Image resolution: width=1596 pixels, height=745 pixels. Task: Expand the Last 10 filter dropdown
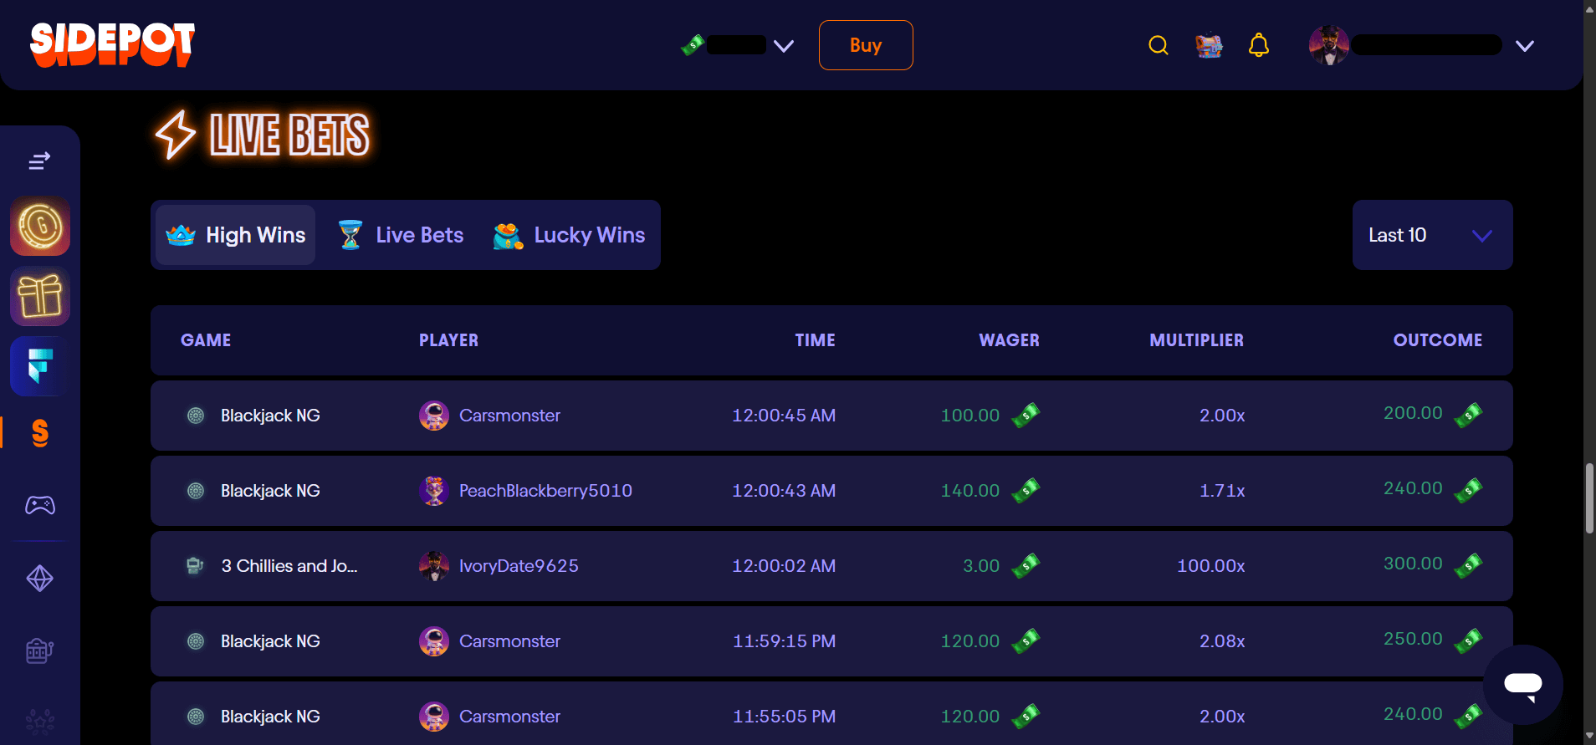tap(1432, 235)
